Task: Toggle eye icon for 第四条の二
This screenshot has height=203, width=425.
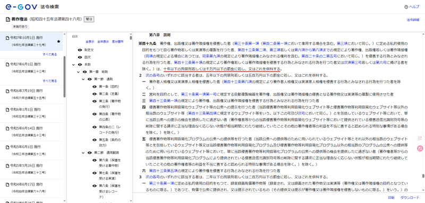Action: coord(95,127)
